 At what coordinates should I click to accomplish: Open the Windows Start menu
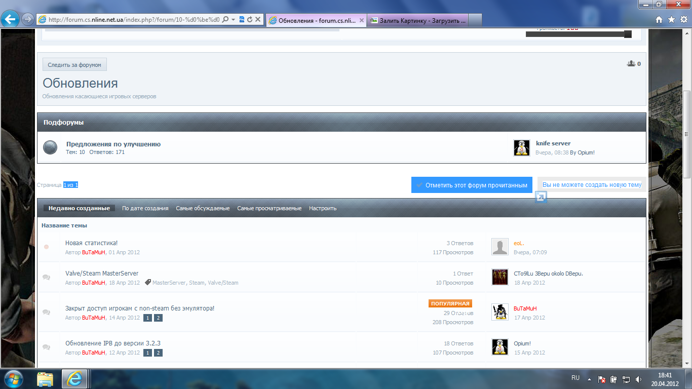click(x=13, y=378)
